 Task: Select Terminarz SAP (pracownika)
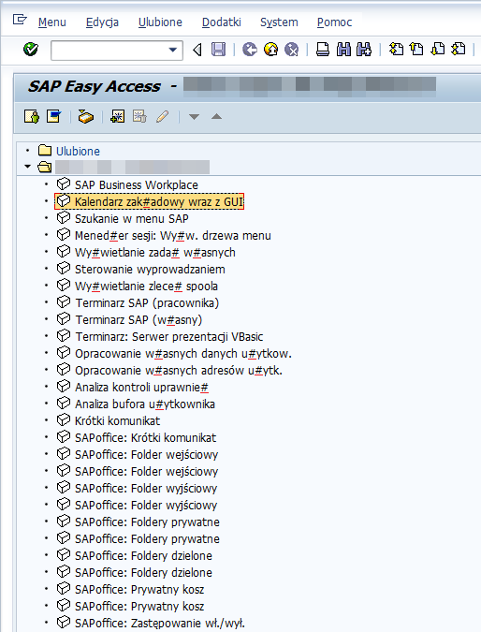[x=147, y=303]
